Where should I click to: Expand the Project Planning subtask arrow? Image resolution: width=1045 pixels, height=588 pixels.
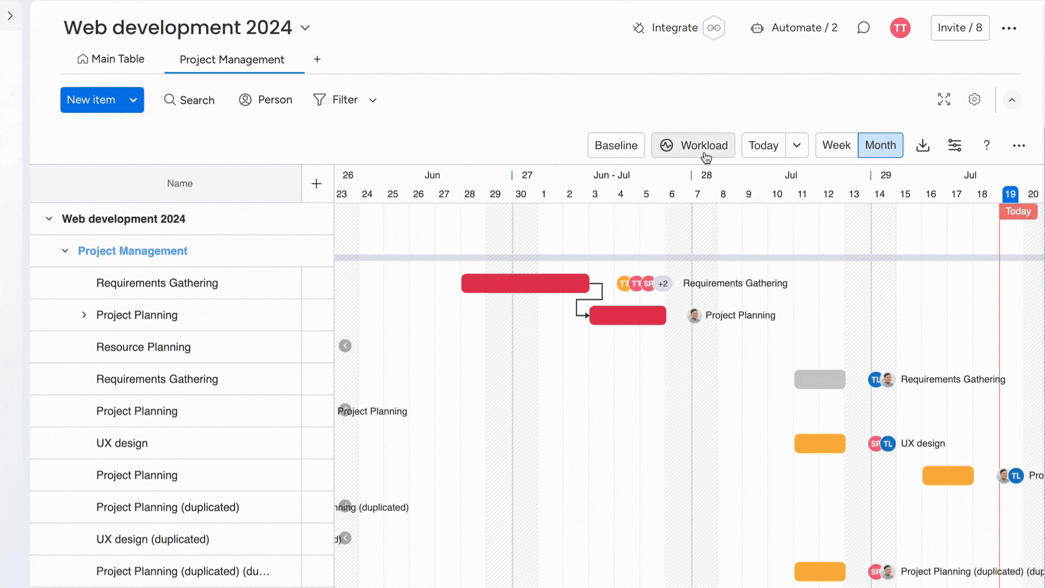[x=84, y=315]
